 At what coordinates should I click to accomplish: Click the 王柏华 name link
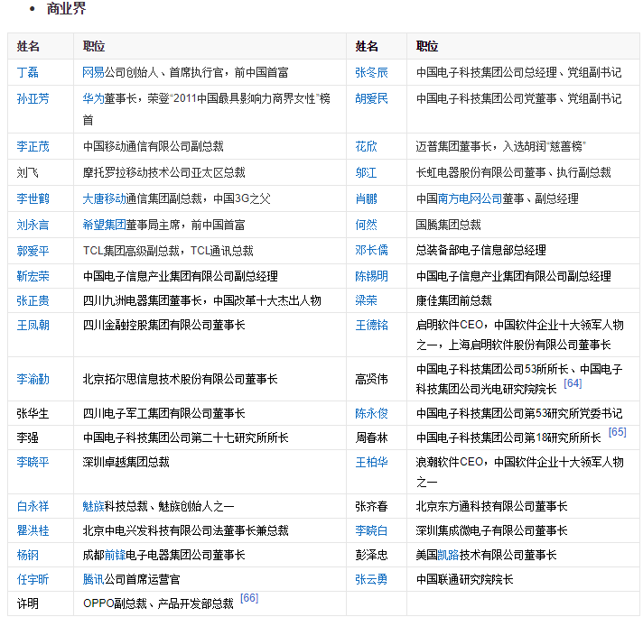pyautogui.click(x=371, y=462)
